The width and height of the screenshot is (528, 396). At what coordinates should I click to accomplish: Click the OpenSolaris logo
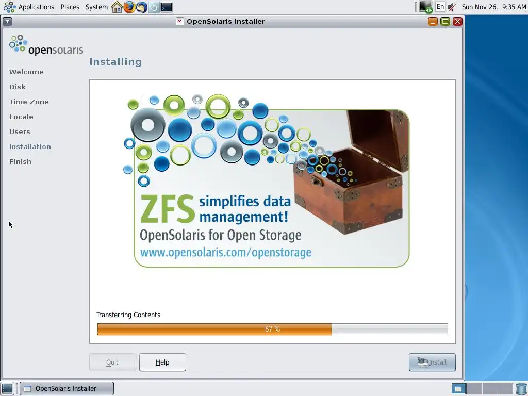46,45
